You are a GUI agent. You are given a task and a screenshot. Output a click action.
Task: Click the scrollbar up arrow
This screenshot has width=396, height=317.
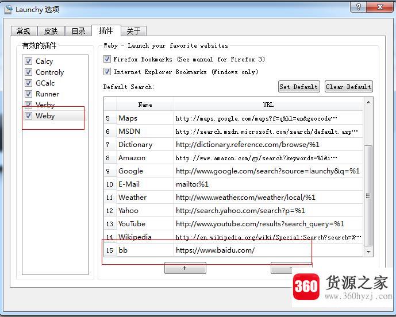368,102
